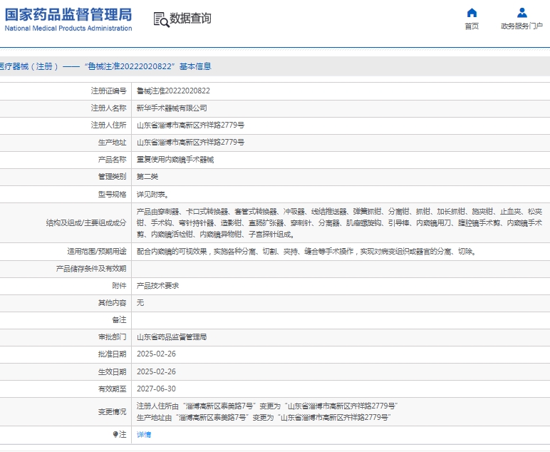This screenshot has width=550, height=452.
Task: Click the 注册证编号 field label
Action: pos(109,91)
